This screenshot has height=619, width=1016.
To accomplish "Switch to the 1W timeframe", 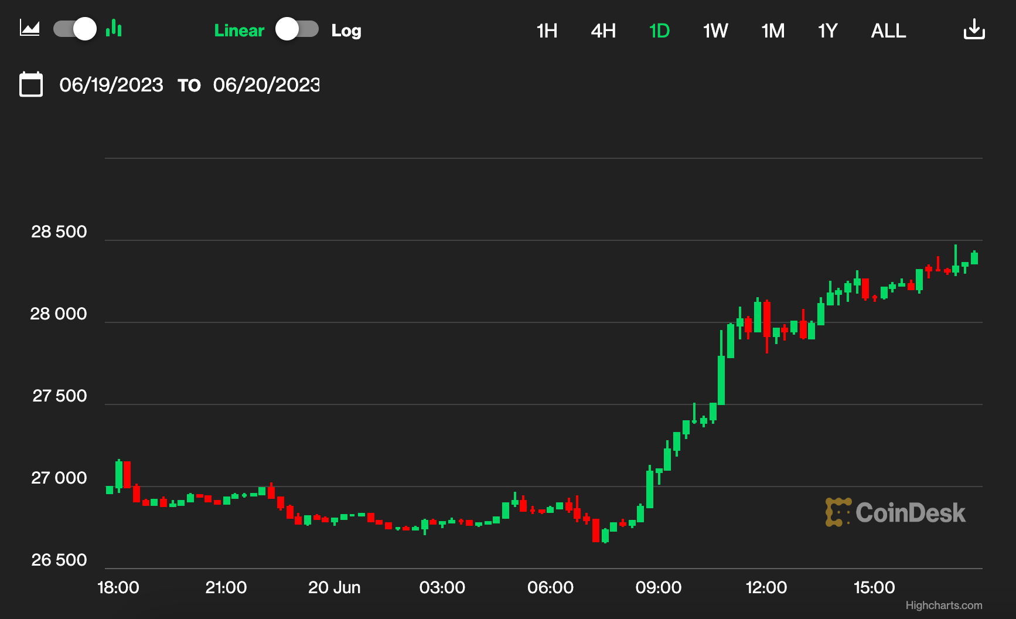I will [715, 30].
